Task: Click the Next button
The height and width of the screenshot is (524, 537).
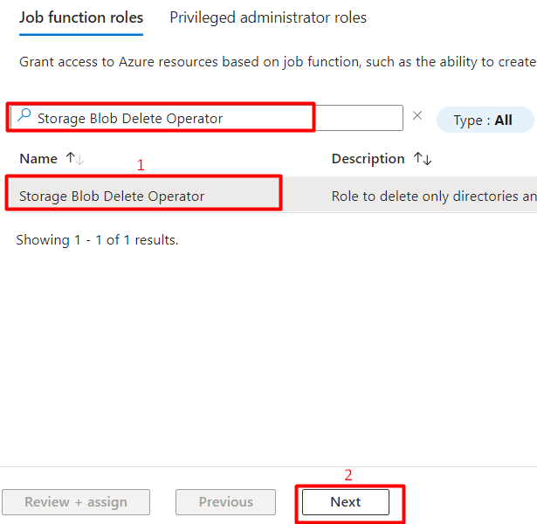Action: pyautogui.click(x=346, y=502)
